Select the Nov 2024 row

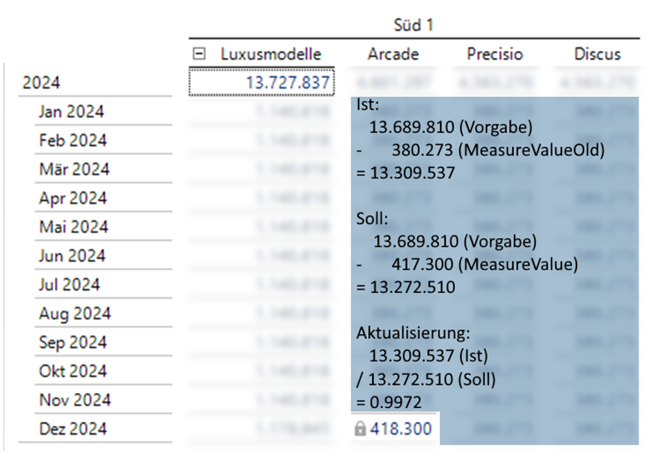(x=75, y=400)
